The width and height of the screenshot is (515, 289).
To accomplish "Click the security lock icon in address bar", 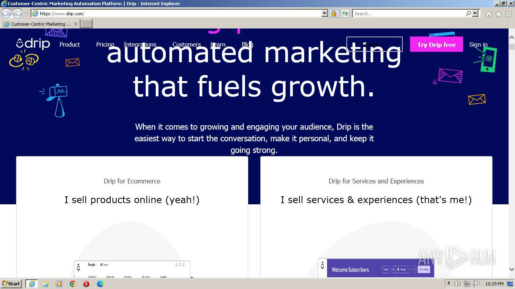I will pos(334,13).
